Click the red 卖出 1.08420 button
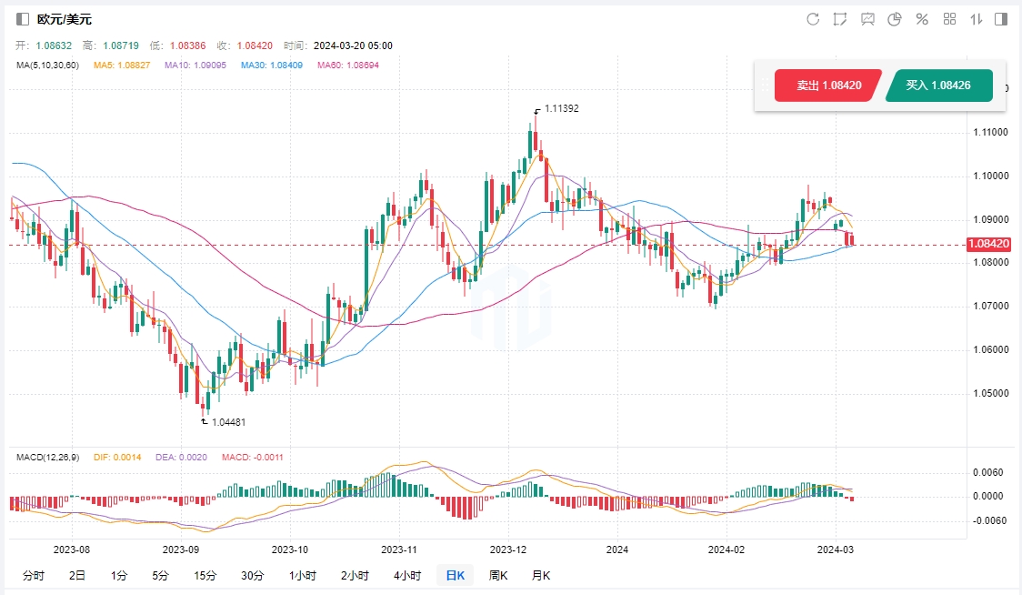The image size is (1022, 595). pos(827,85)
